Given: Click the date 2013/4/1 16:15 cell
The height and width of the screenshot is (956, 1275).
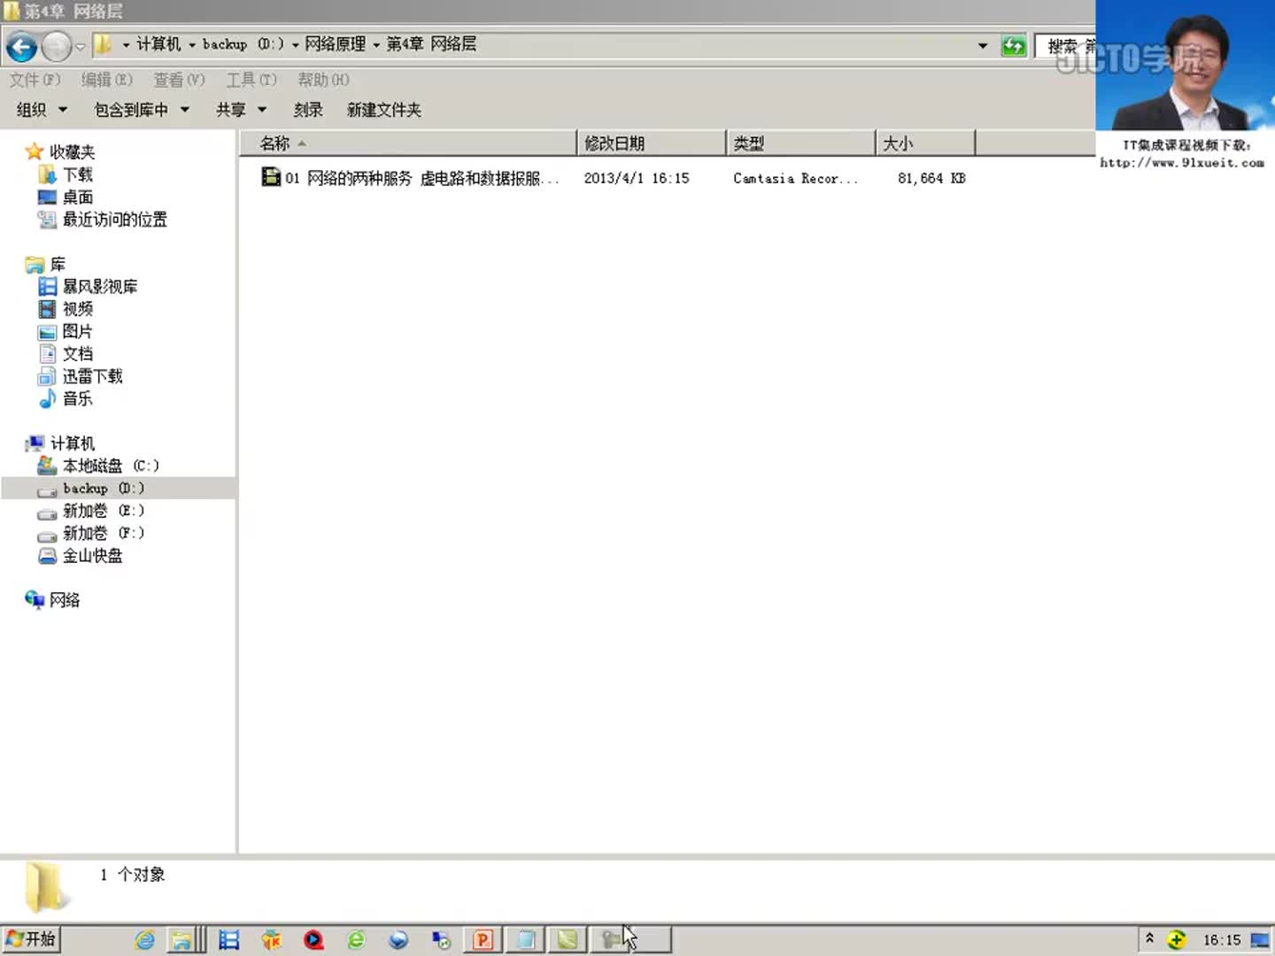Looking at the screenshot, I should tap(637, 178).
